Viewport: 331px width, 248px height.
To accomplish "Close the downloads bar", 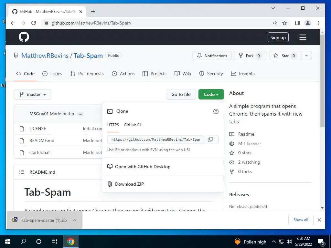I will click(319, 220).
